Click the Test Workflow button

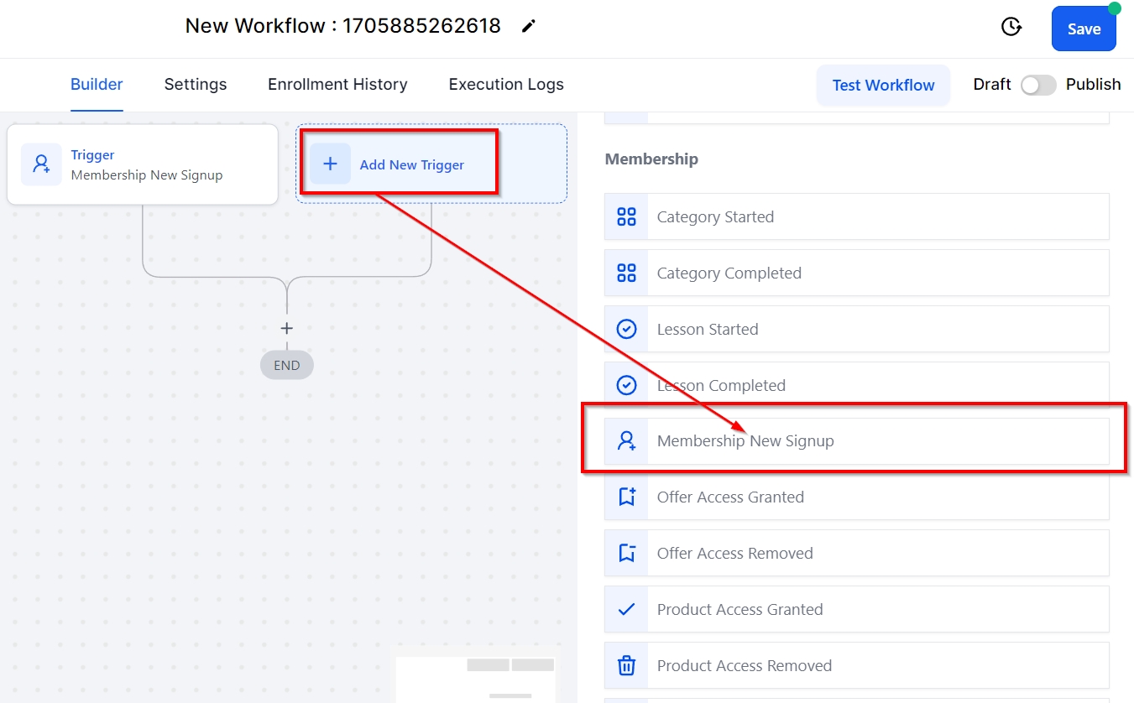coord(883,86)
